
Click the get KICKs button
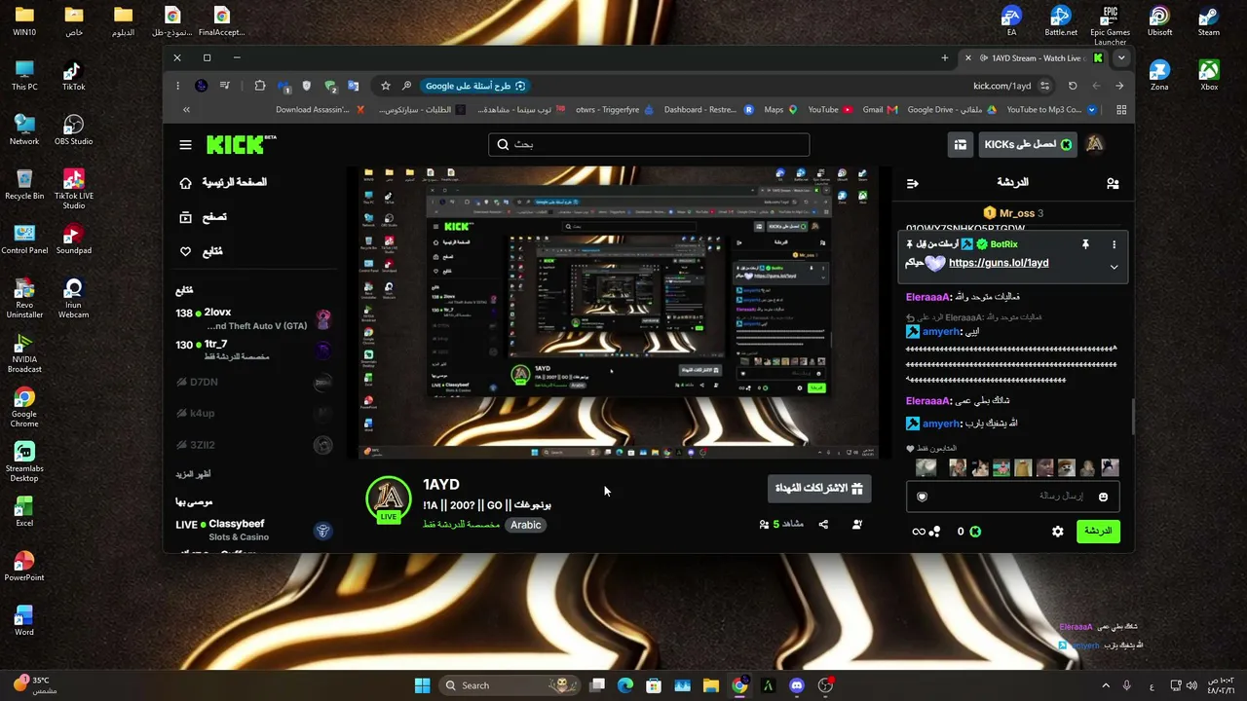pyautogui.click(x=1028, y=144)
